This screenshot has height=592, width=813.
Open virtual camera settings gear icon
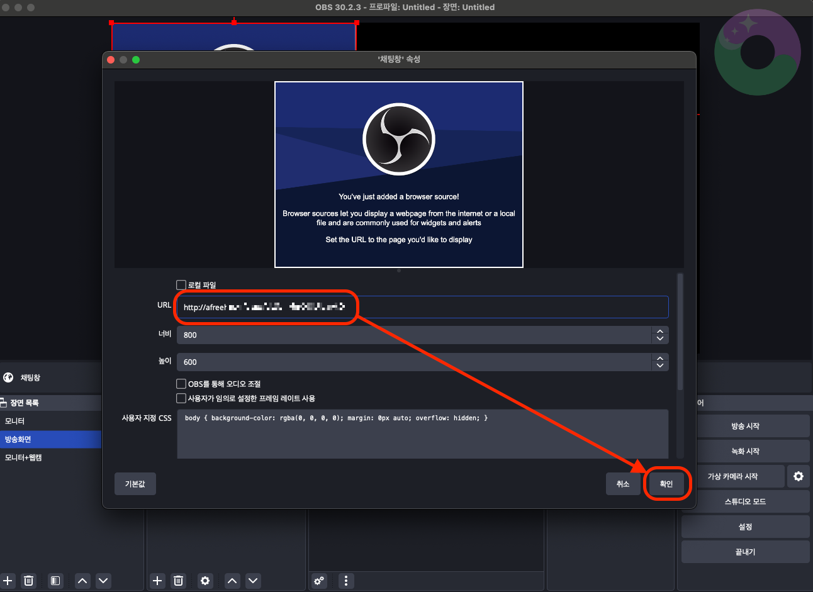pos(799,476)
